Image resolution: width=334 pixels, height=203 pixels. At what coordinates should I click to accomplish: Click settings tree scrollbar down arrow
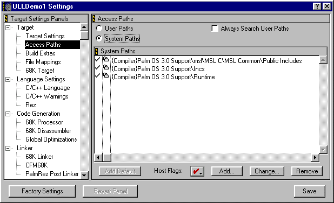[84, 175]
